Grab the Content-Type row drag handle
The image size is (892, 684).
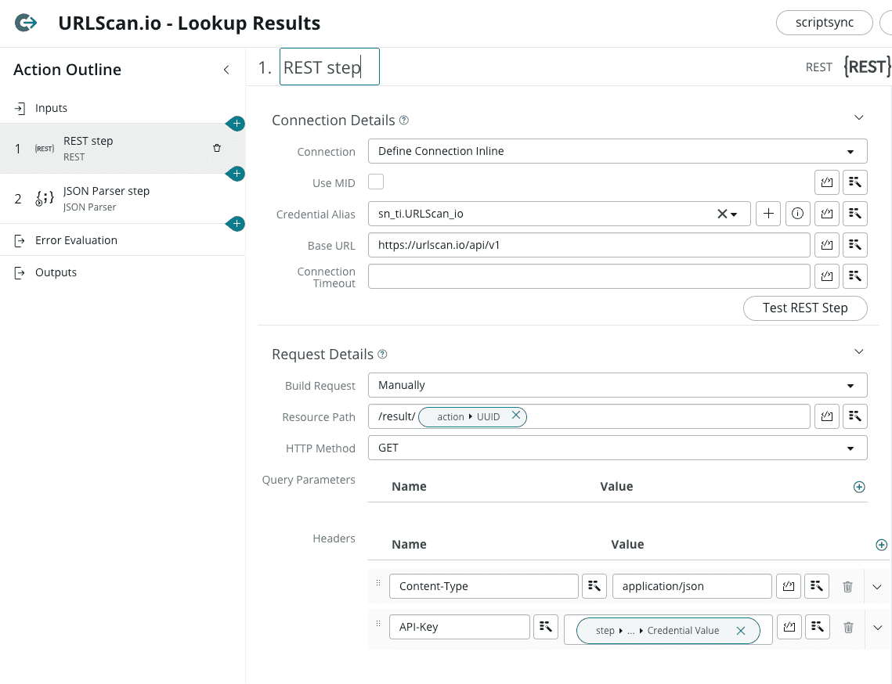pos(378,583)
